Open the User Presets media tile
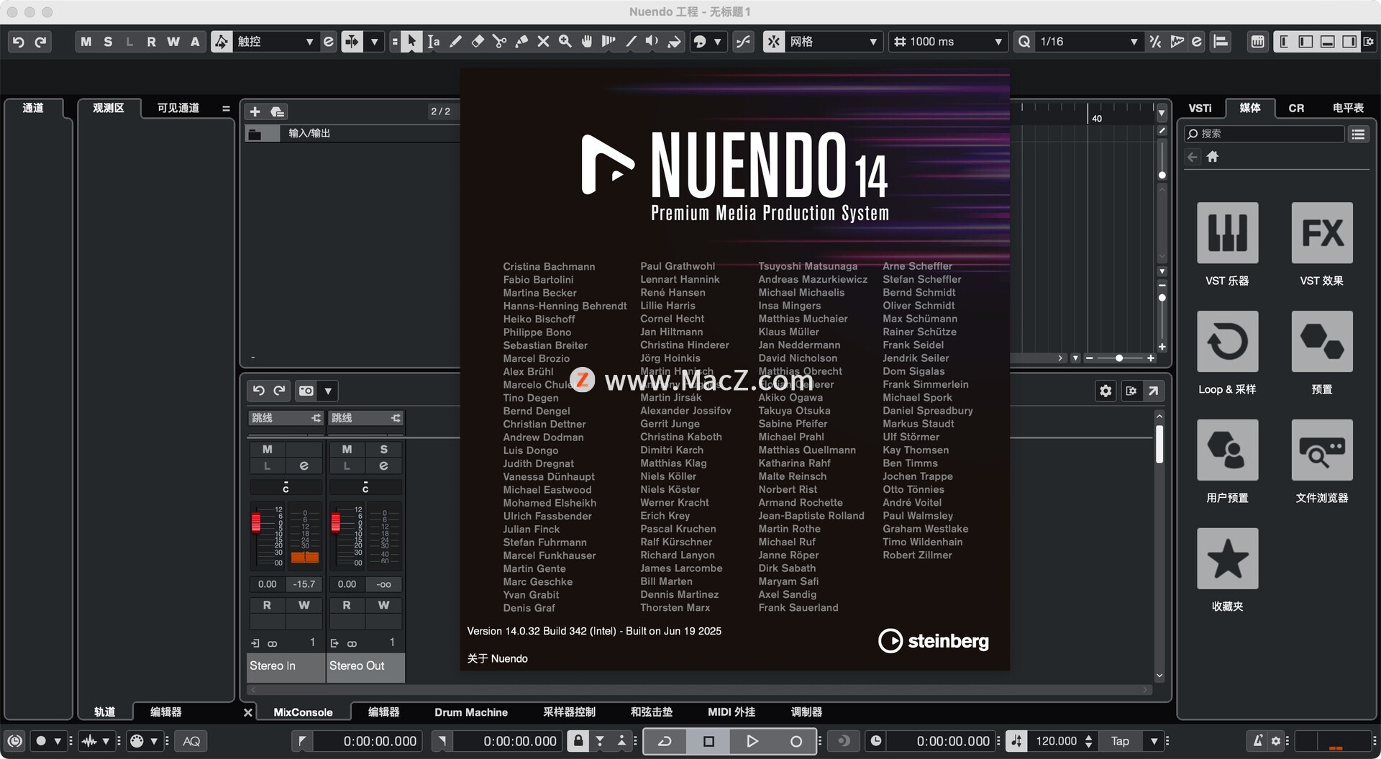The image size is (1381, 759). pos(1227,450)
